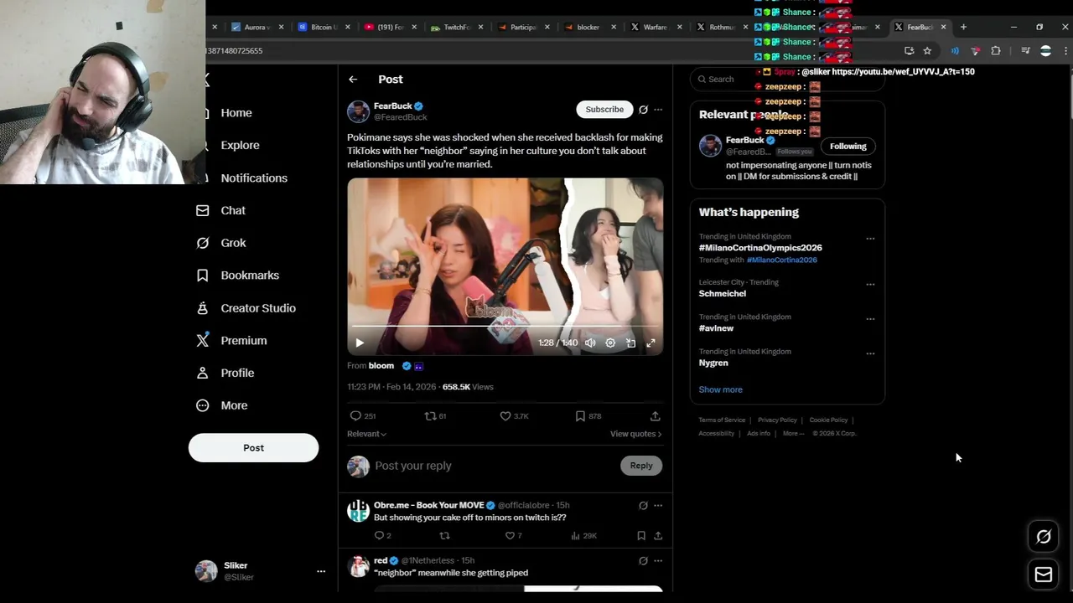Like the Obre.me comment
The height and width of the screenshot is (603, 1073).
point(513,536)
